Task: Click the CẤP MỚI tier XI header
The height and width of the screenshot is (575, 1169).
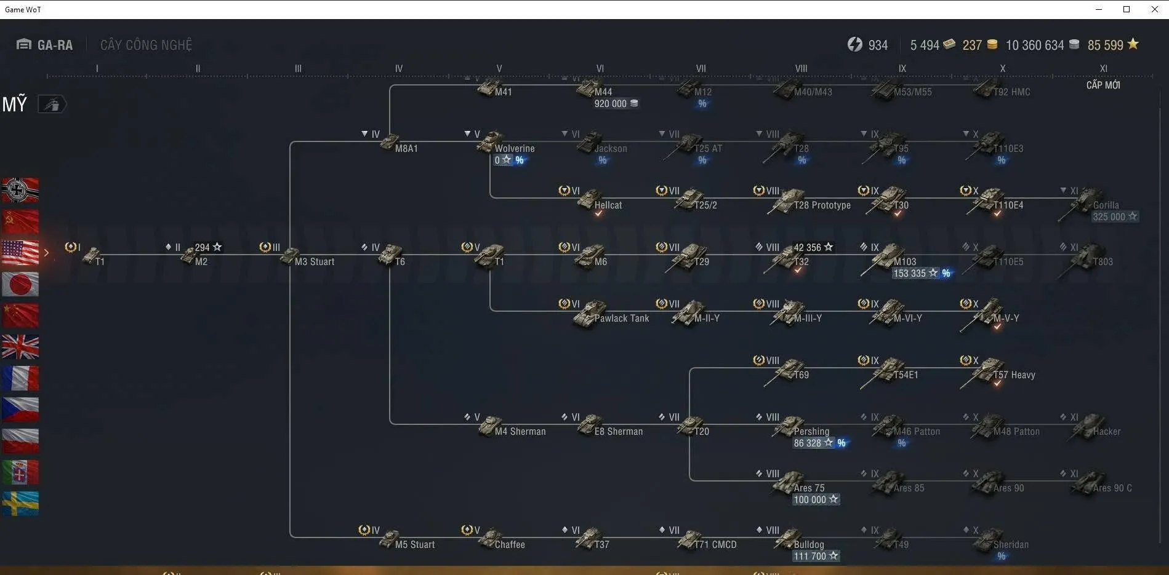Action: tap(1103, 85)
